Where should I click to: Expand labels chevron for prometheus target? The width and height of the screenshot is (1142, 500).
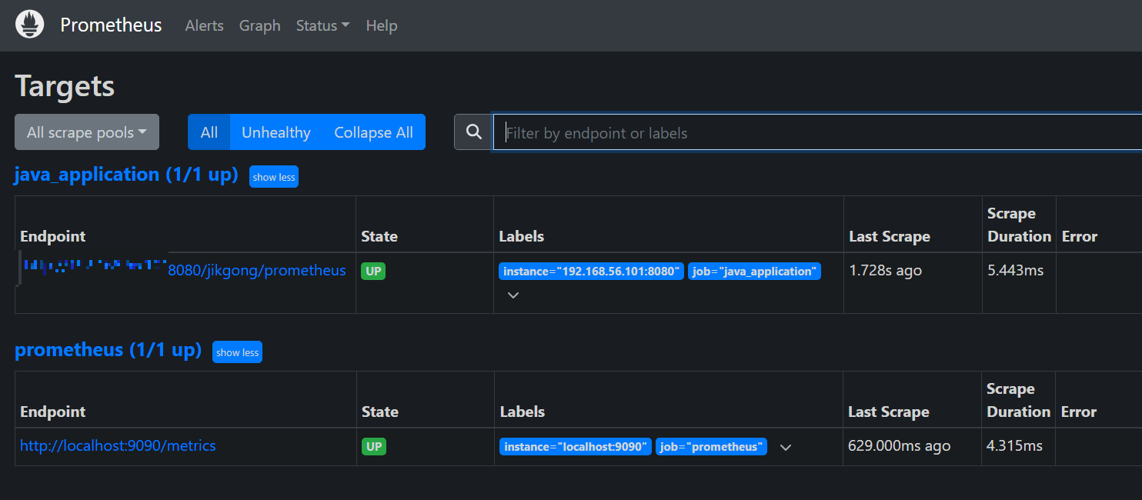point(785,447)
